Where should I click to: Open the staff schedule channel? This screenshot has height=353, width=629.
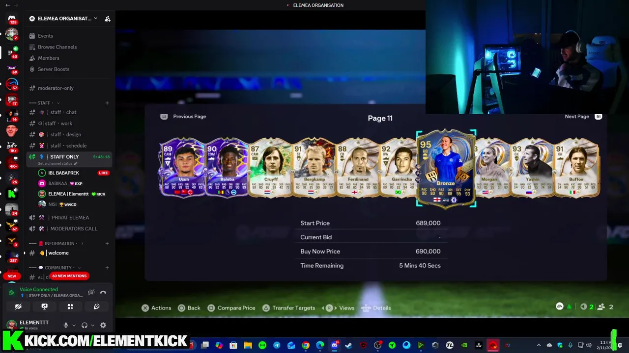pos(69,146)
